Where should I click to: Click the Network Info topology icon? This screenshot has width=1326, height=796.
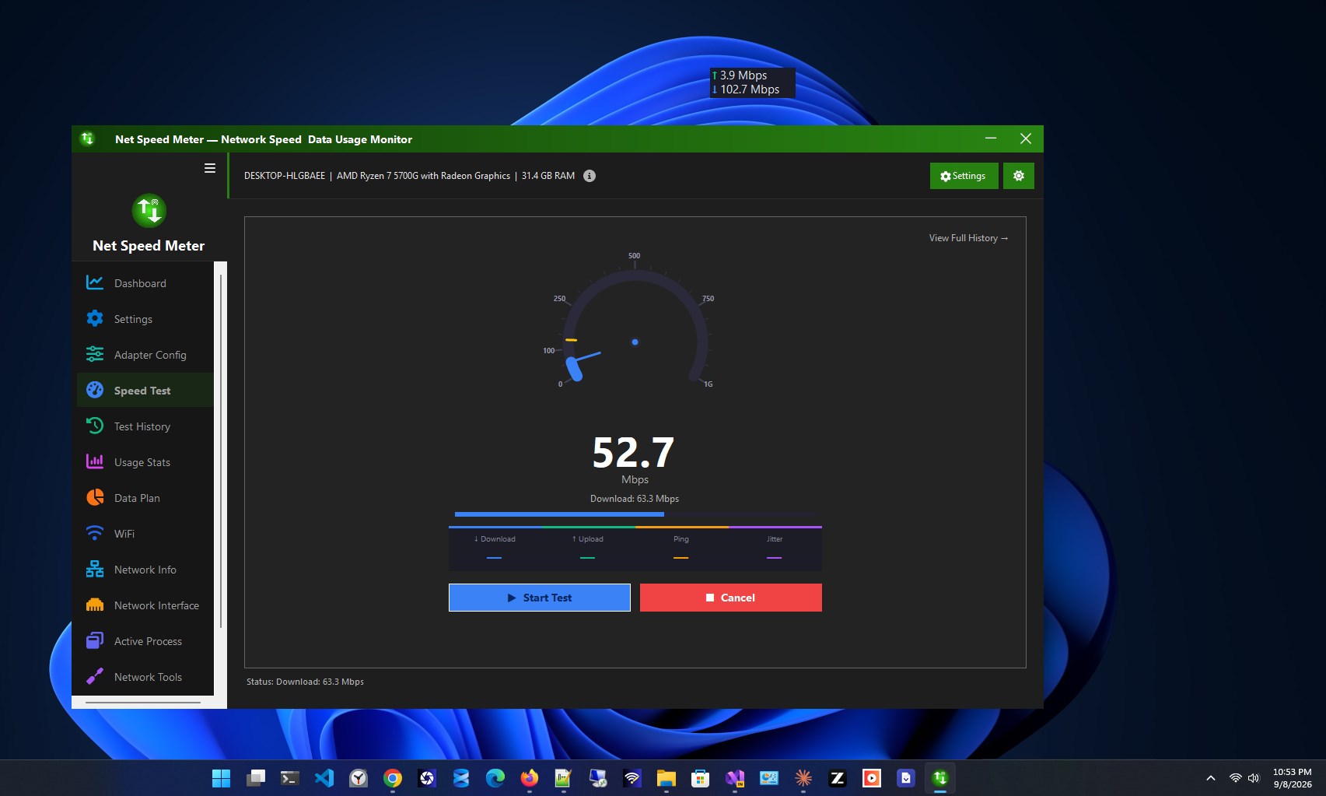[x=95, y=569]
